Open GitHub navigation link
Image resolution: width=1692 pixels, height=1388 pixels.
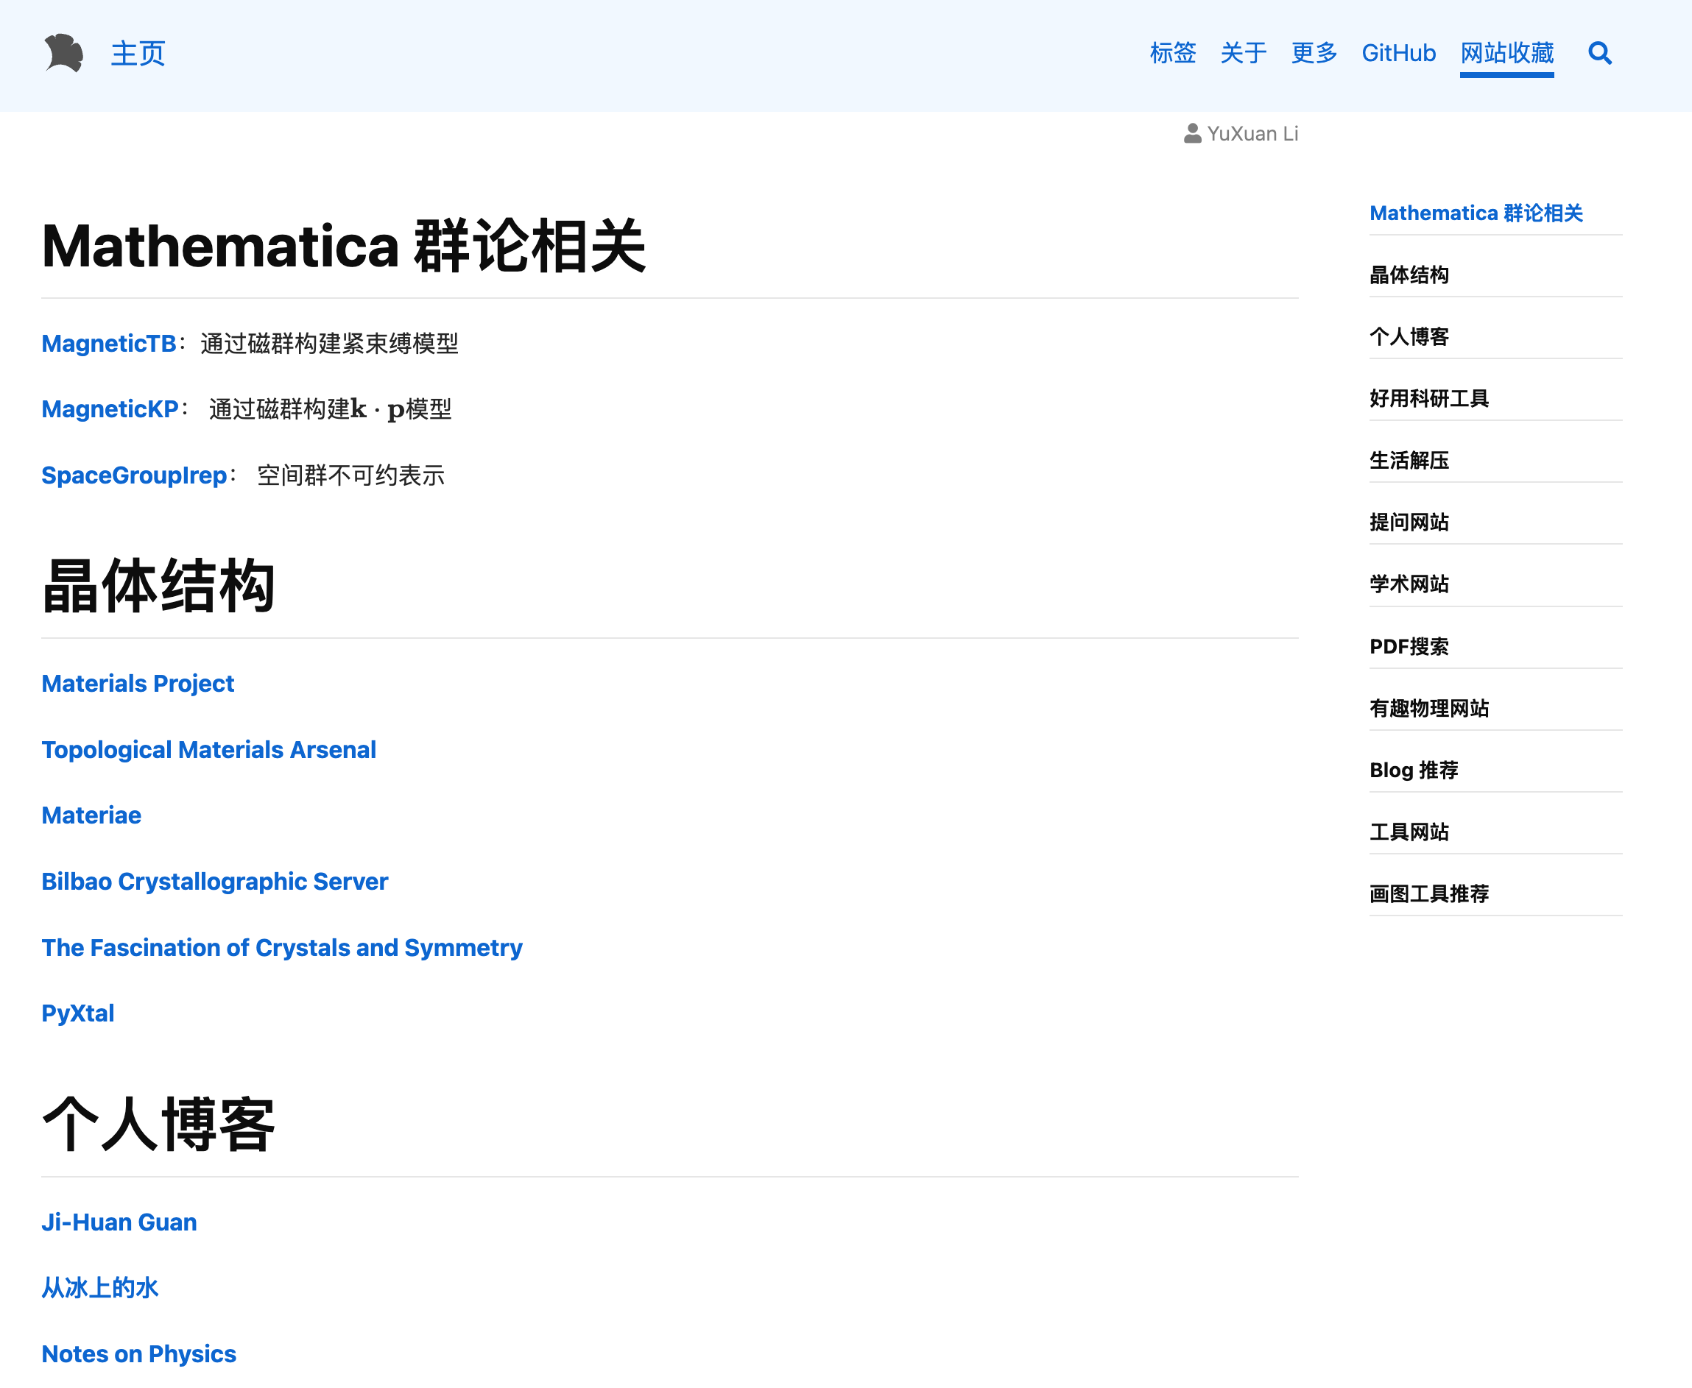pos(1398,53)
